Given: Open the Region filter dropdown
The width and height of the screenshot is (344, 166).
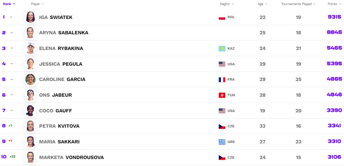Looking at the screenshot, I should tap(227, 4).
